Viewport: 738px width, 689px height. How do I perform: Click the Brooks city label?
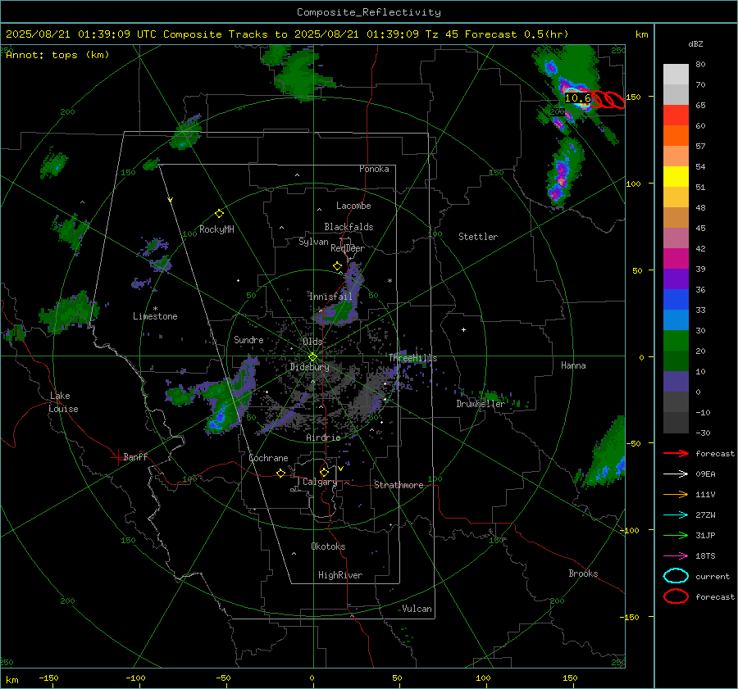583,573
